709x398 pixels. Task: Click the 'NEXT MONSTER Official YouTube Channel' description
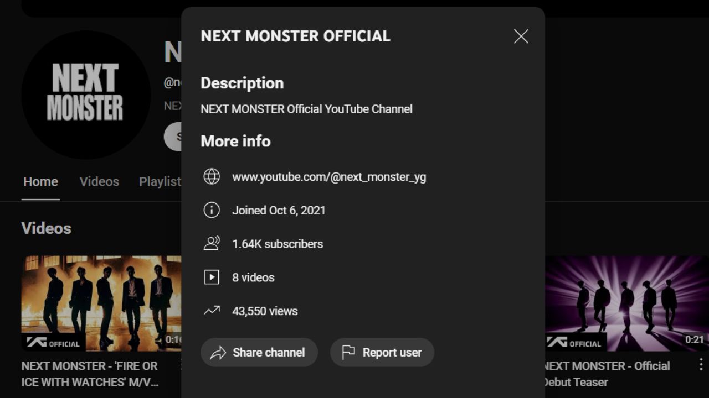[306, 109]
